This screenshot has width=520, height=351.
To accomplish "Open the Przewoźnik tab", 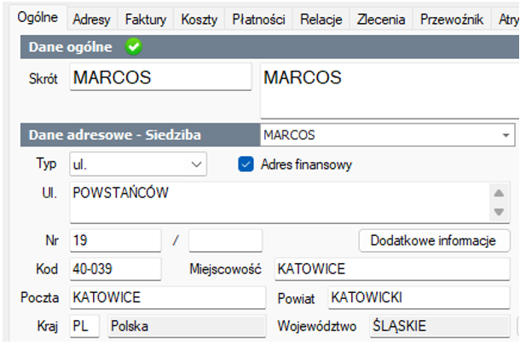I will (x=452, y=19).
